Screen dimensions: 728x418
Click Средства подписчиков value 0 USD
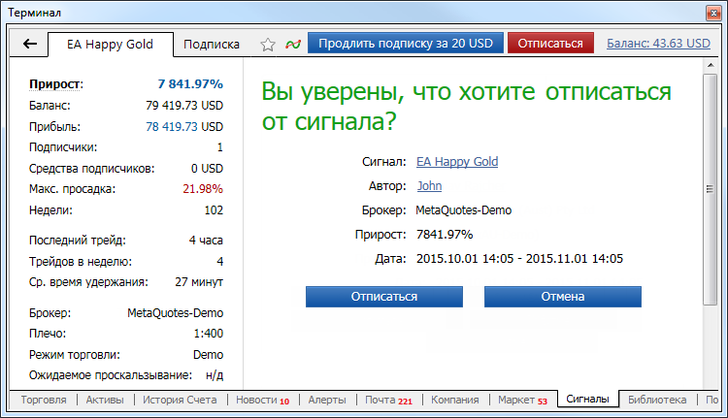(207, 169)
